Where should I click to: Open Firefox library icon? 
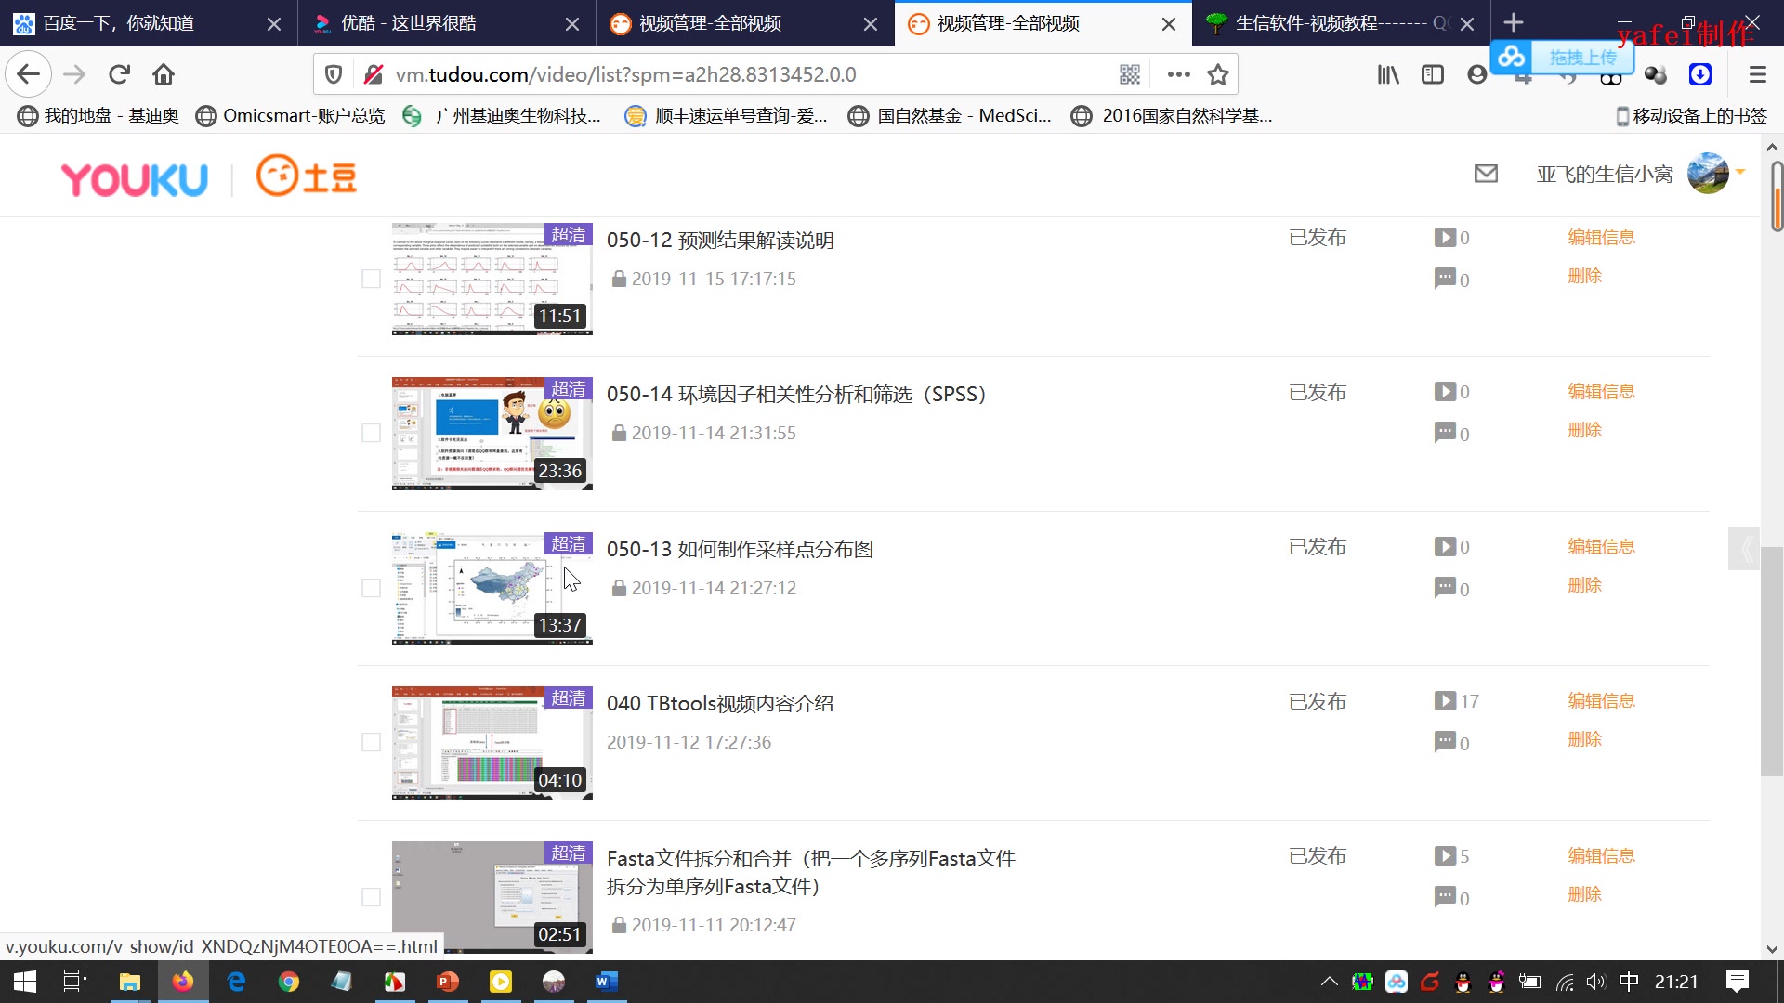pyautogui.click(x=1388, y=74)
